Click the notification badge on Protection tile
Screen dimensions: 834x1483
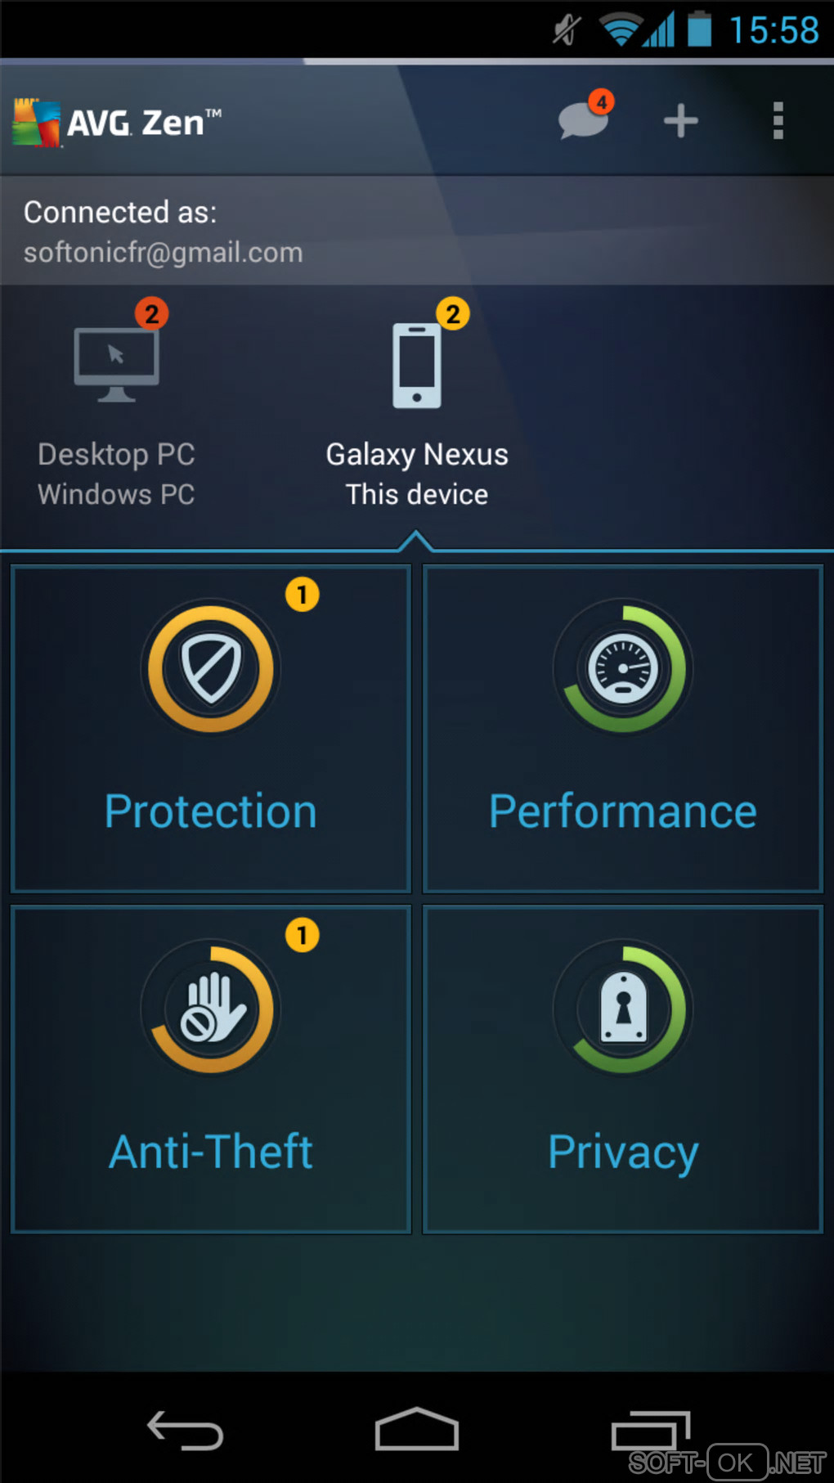click(x=302, y=594)
